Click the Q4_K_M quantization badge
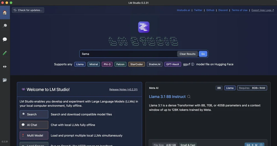This screenshot has width=277, height=146. [254, 145]
